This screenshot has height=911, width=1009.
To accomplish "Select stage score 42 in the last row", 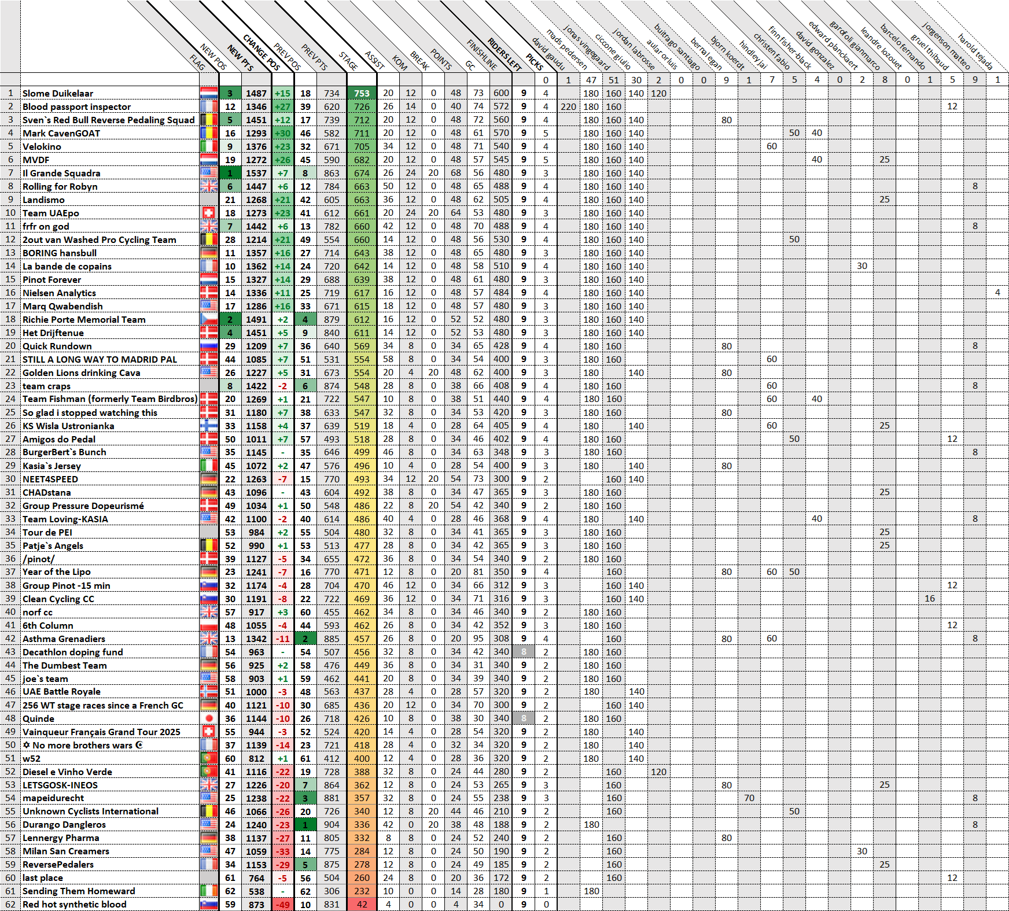I will coord(362,905).
